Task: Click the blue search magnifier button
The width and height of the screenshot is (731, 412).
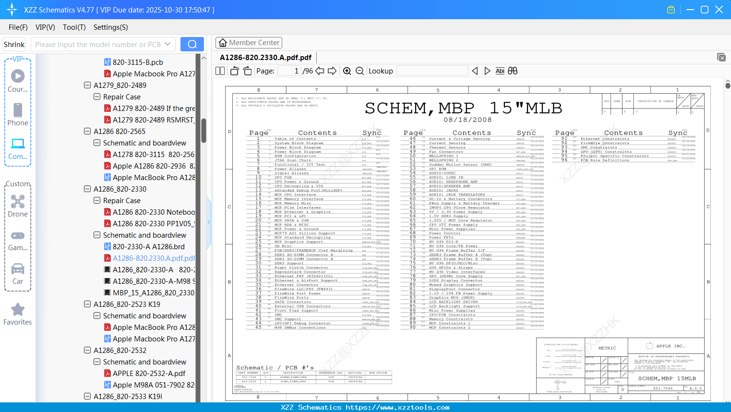Action: (x=192, y=44)
